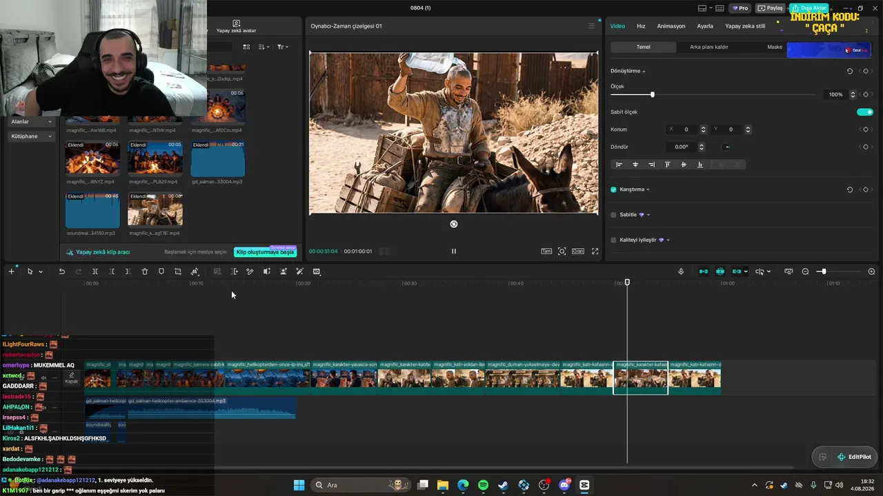Add a marker with the shield icon
Image resolution: width=883 pixels, height=496 pixels.
coord(161,271)
